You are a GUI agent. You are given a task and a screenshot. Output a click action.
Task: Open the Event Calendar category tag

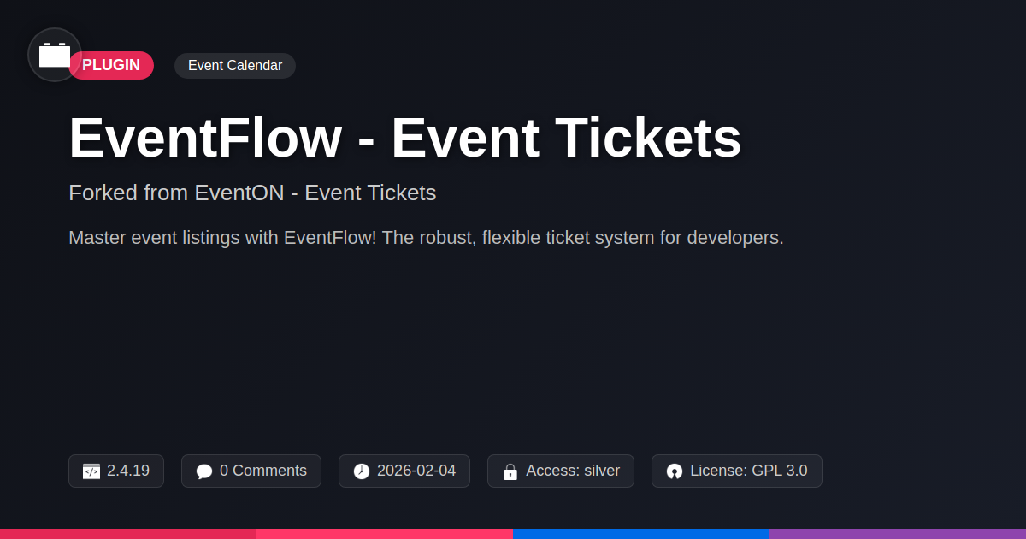[235, 66]
